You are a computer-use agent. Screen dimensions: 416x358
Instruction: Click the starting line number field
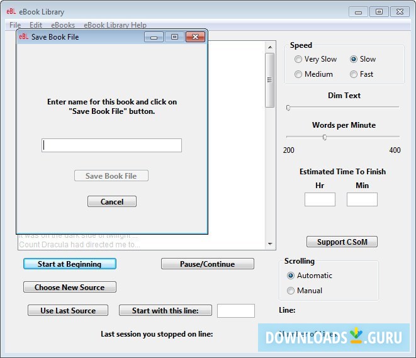click(x=236, y=311)
